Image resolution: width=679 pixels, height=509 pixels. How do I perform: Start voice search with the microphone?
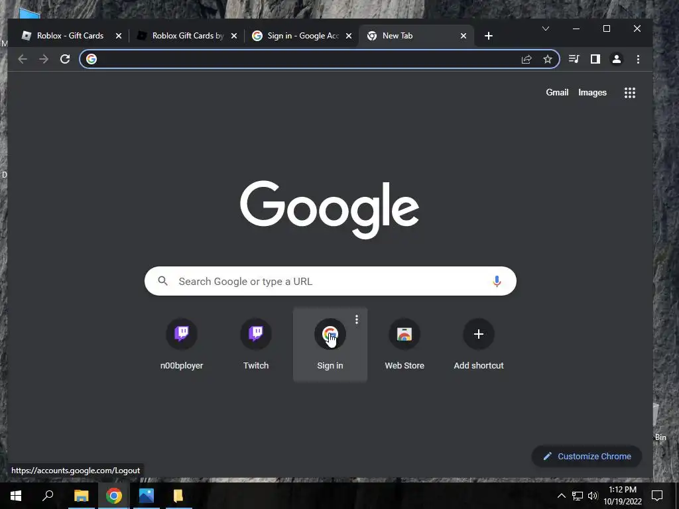pyautogui.click(x=497, y=281)
